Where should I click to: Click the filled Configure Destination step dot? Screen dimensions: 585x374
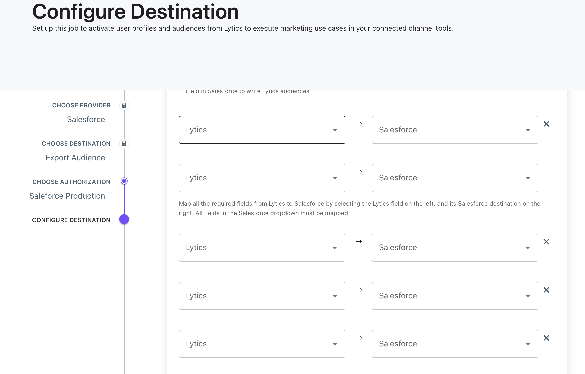[x=124, y=219]
